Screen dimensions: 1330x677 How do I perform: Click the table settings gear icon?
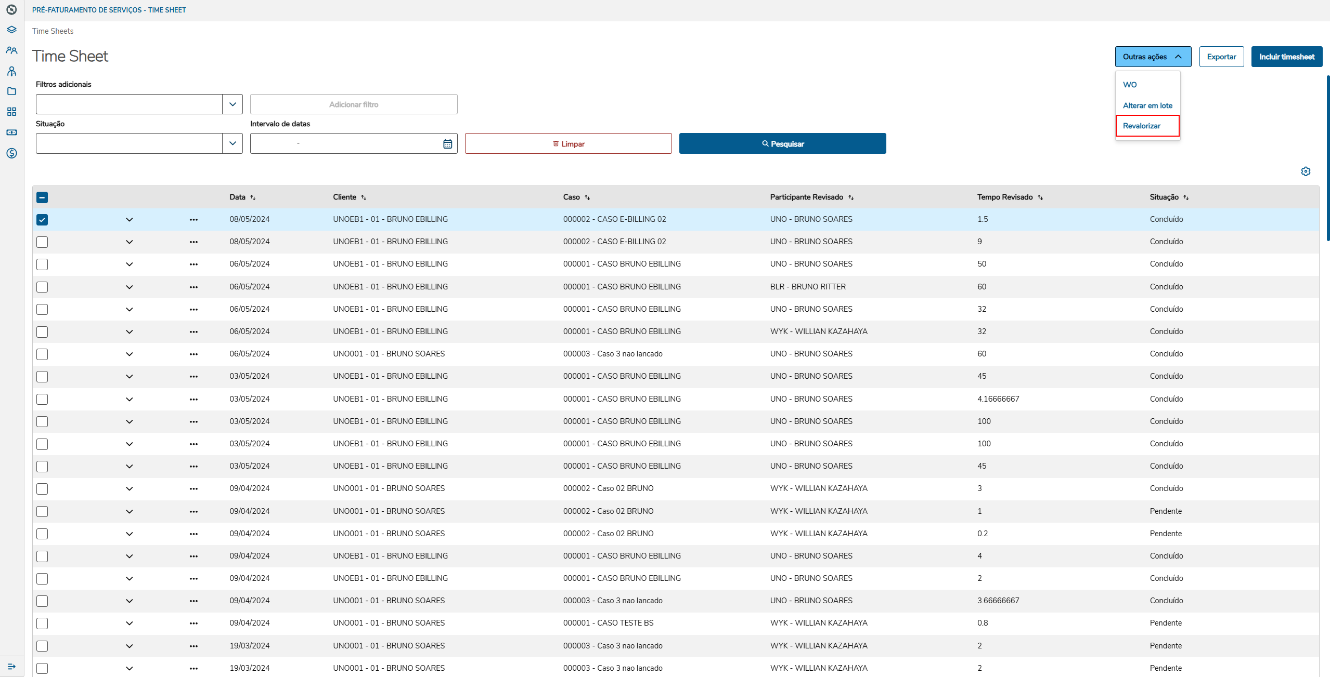click(1306, 171)
